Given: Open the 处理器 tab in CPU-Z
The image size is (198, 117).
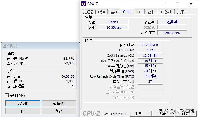Looking at the screenshot, I should pos(88,12).
